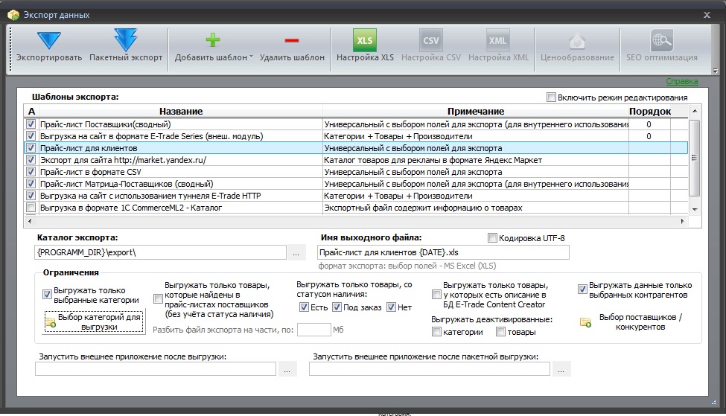726x416 pixels.
Task: Click the horizontal scroll left arrow
Action: coord(30,221)
